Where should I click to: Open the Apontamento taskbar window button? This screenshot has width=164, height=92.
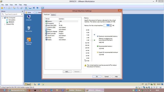point(17,90)
